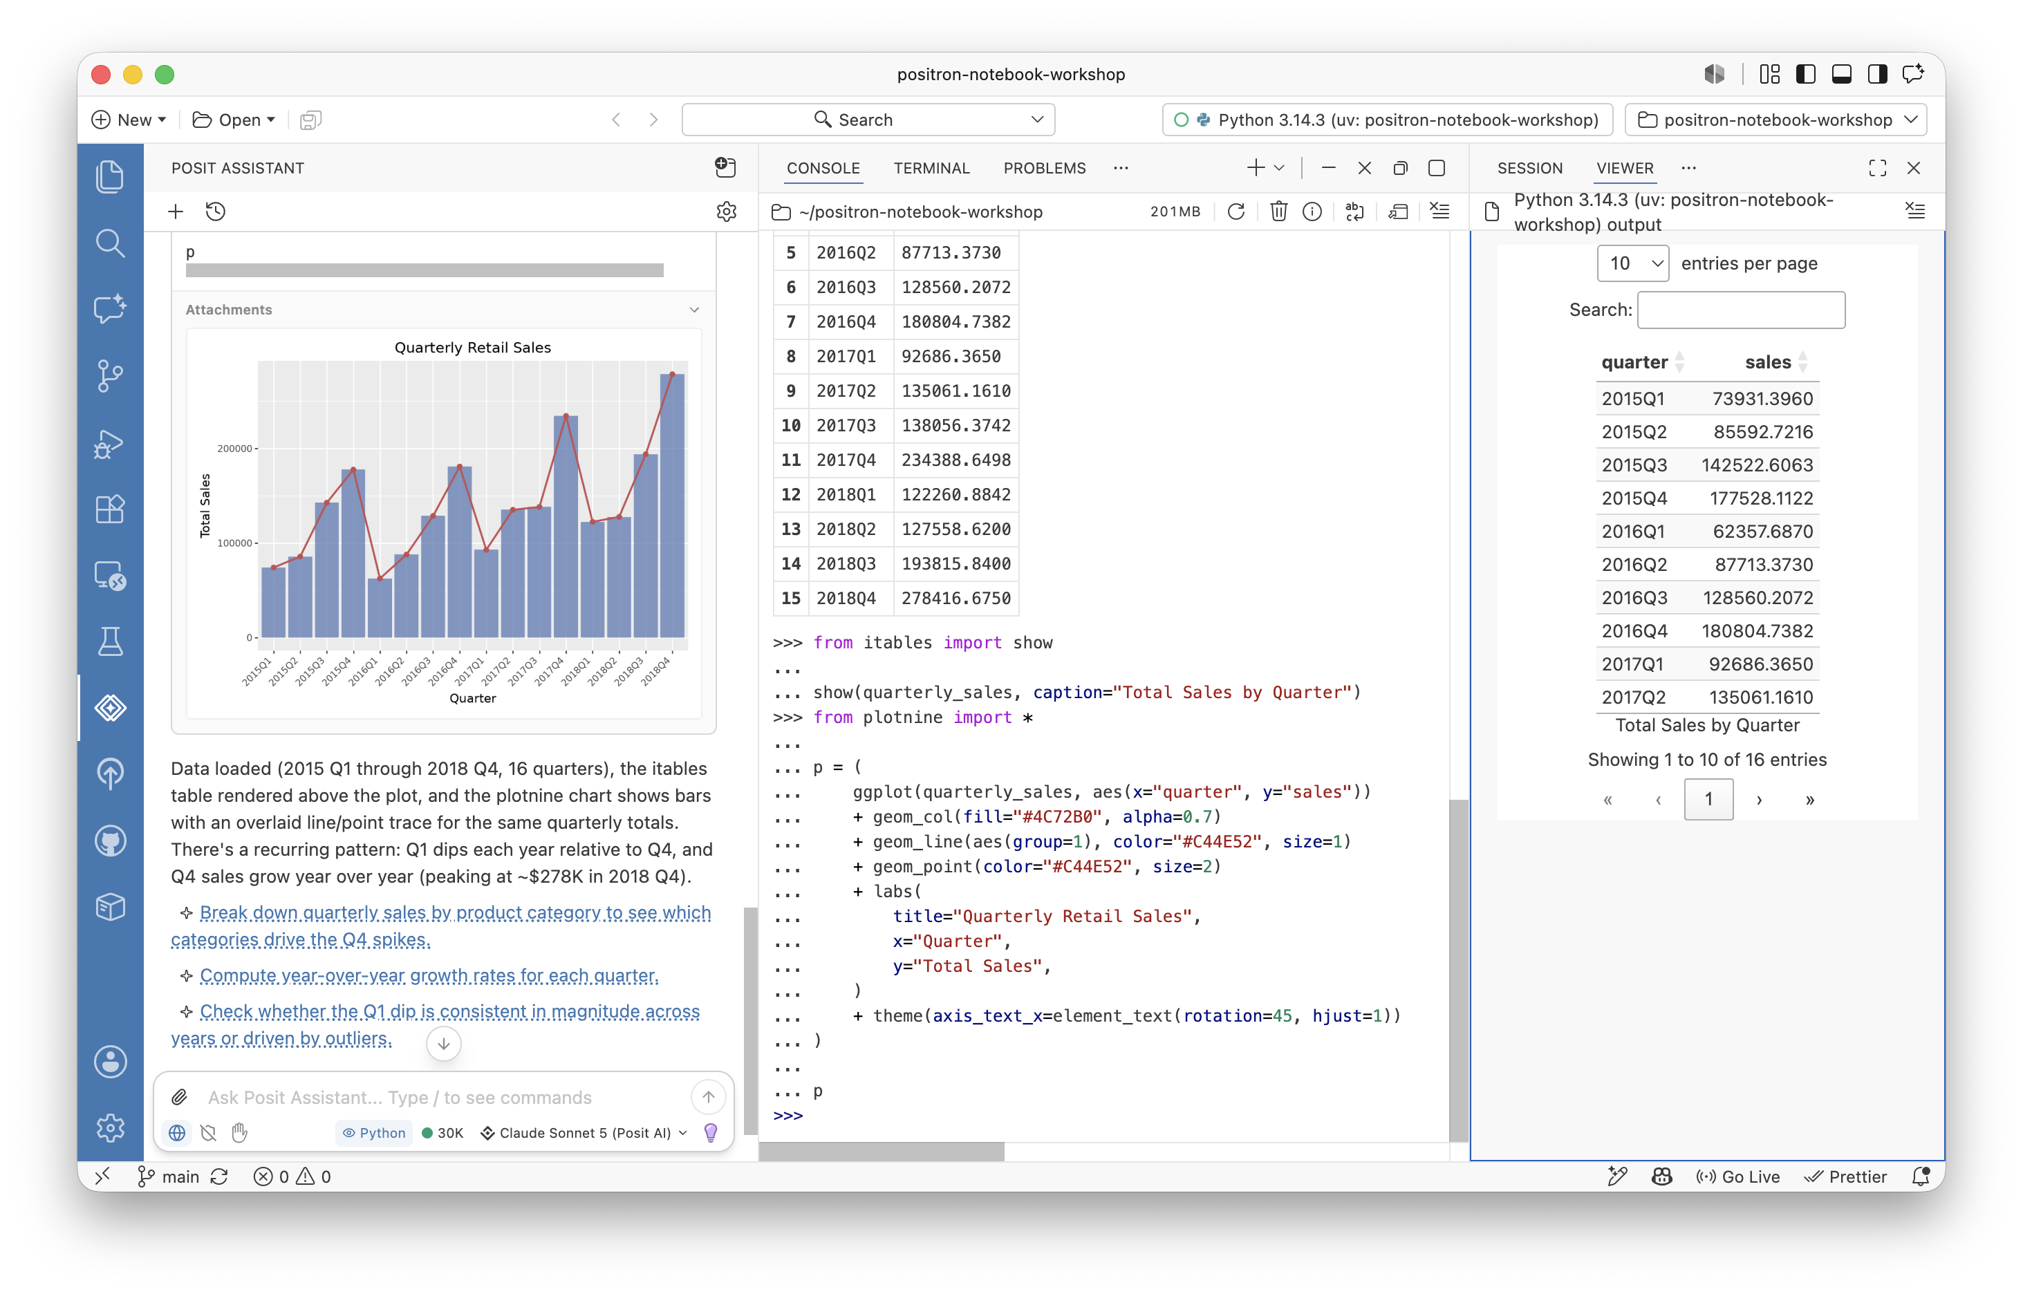Switch to the PROBLEMS tab
Viewport: 2023px width, 1294px height.
1044,168
